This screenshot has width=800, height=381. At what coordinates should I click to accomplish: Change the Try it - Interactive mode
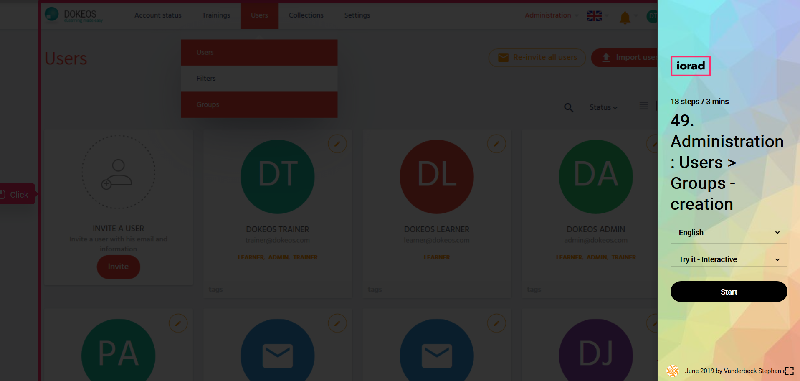(729, 259)
